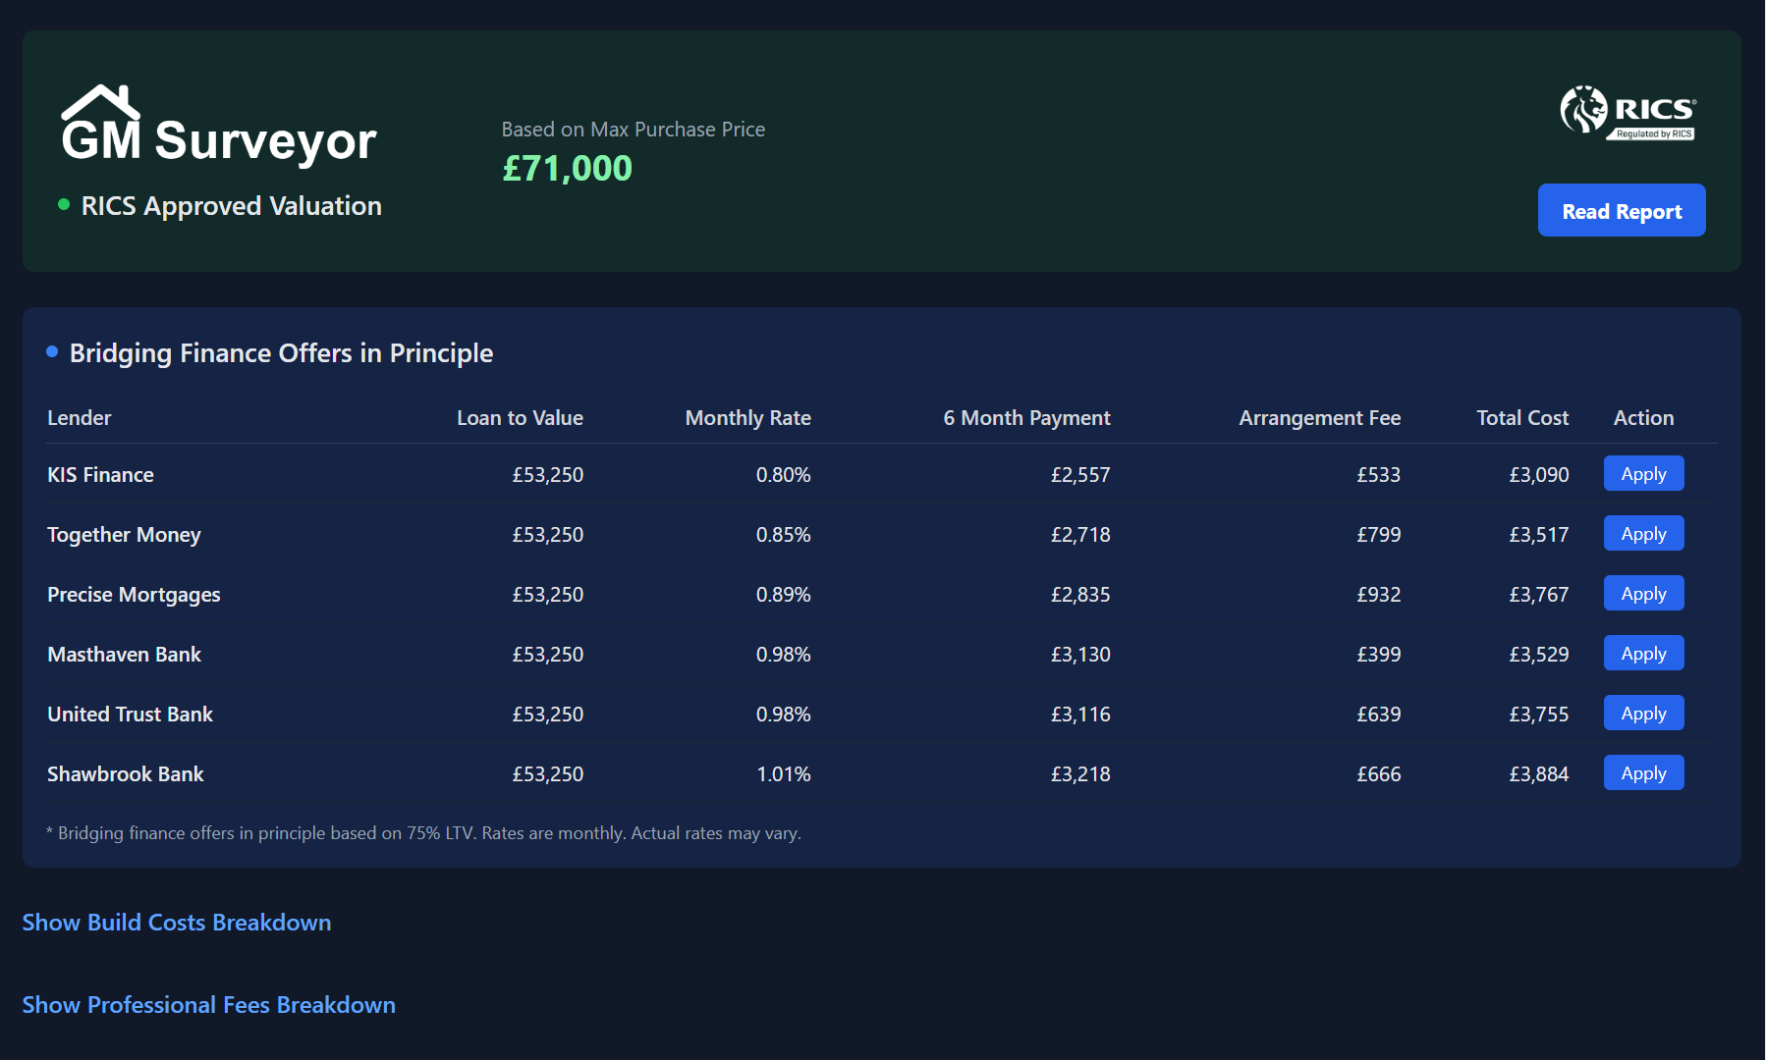Click the £3,218 six month payment

point(1080,774)
